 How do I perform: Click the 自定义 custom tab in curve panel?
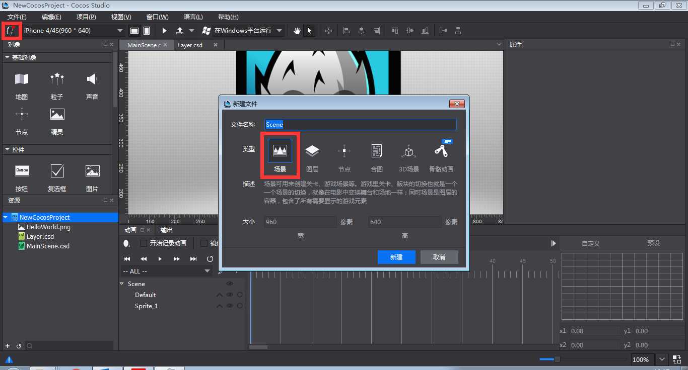pos(590,243)
